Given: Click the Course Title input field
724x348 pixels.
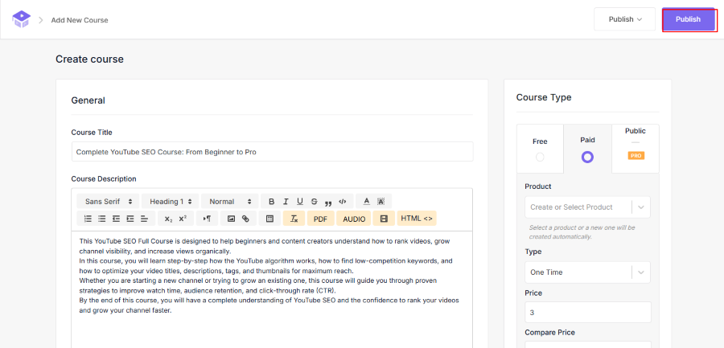Looking at the screenshot, I should pos(273,152).
